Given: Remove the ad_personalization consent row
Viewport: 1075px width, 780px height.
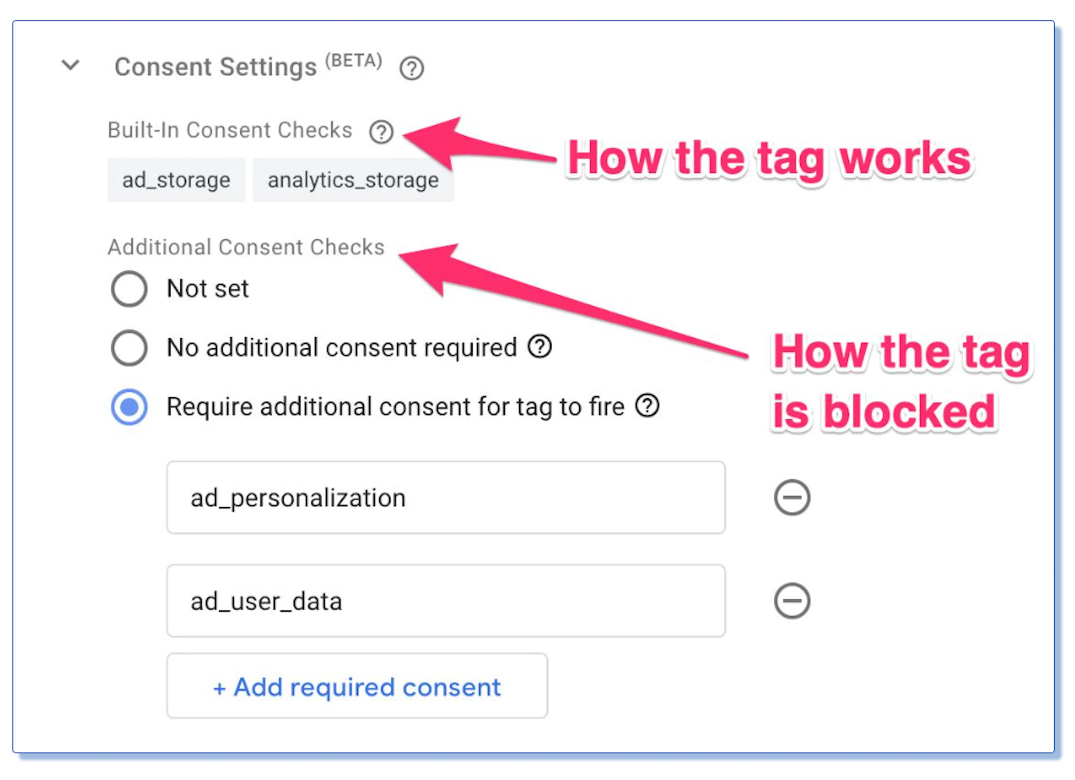Looking at the screenshot, I should click(x=792, y=497).
